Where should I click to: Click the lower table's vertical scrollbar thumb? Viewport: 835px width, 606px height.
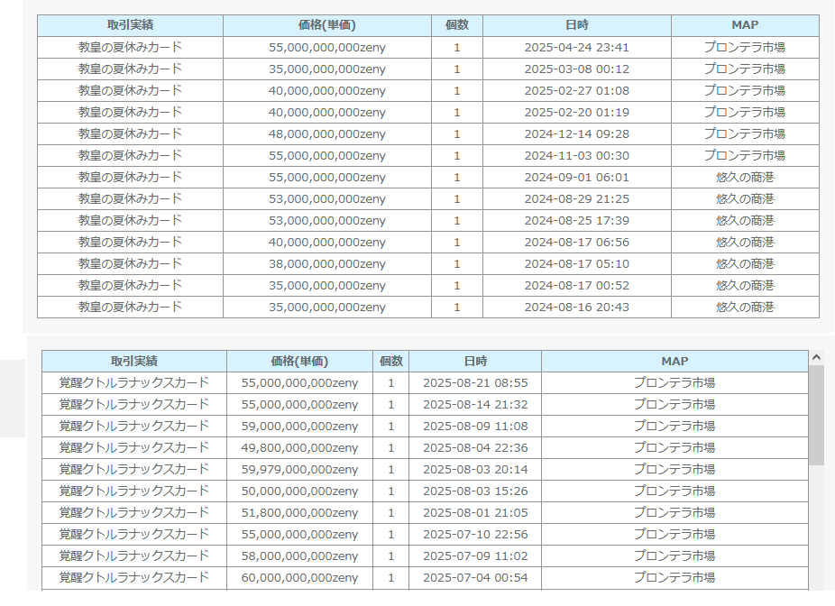click(x=816, y=415)
